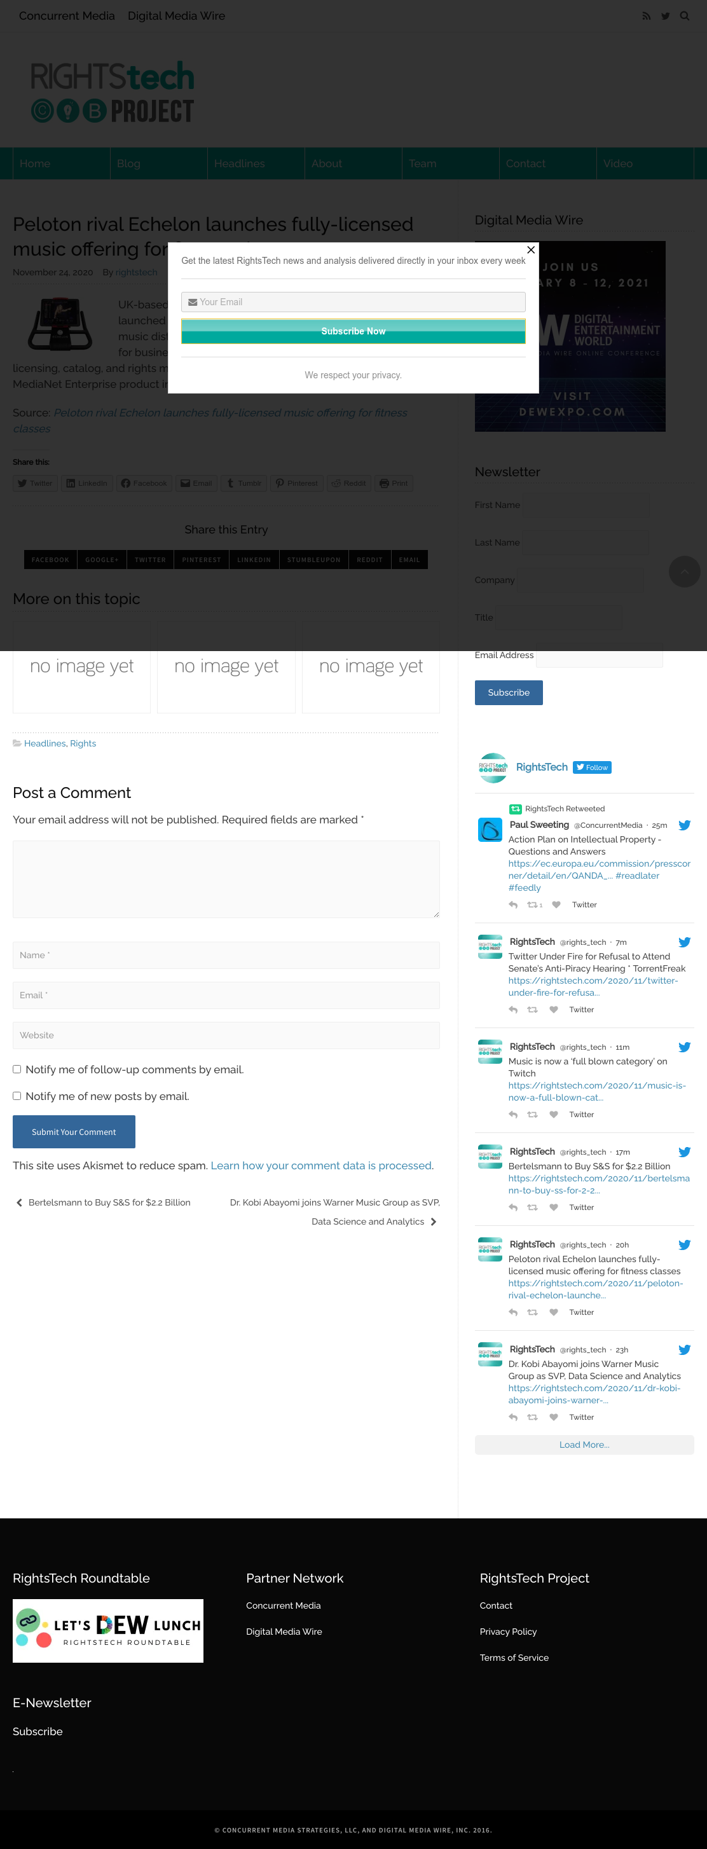707x1849 pixels.
Task: Open the footer E-Newsletter Subscribe link
Action: pyautogui.click(x=38, y=1731)
